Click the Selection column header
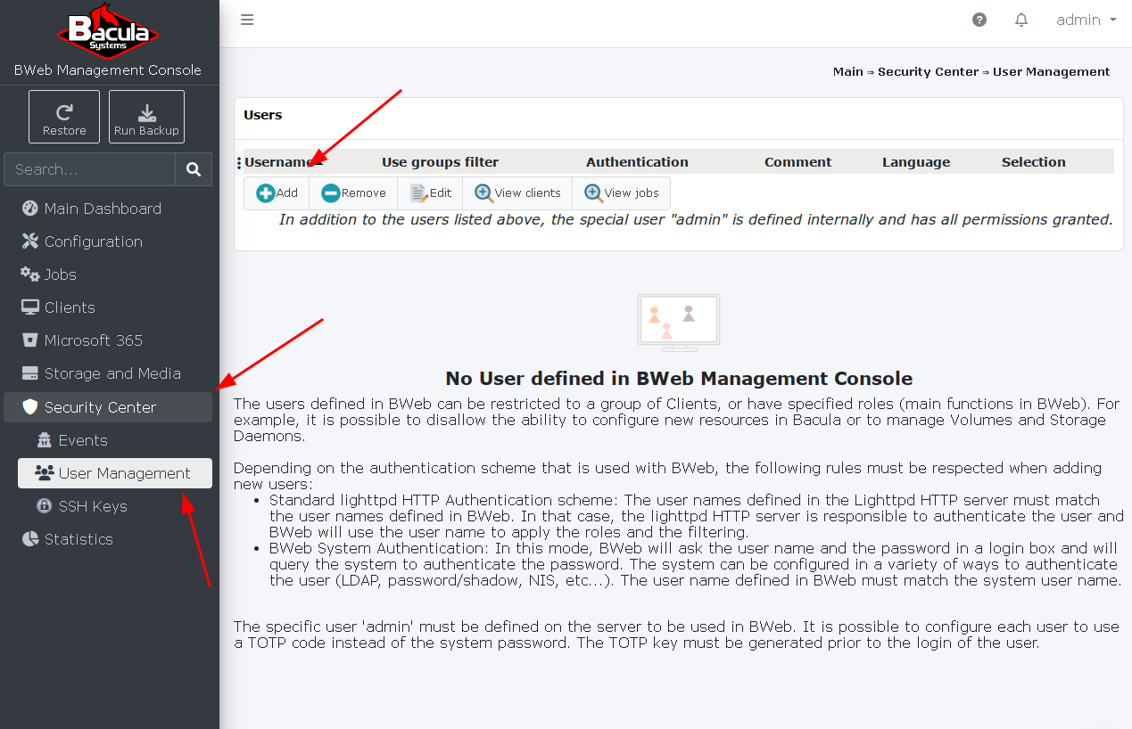This screenshot has width=1132, height=729. [x=1033, y=162]
